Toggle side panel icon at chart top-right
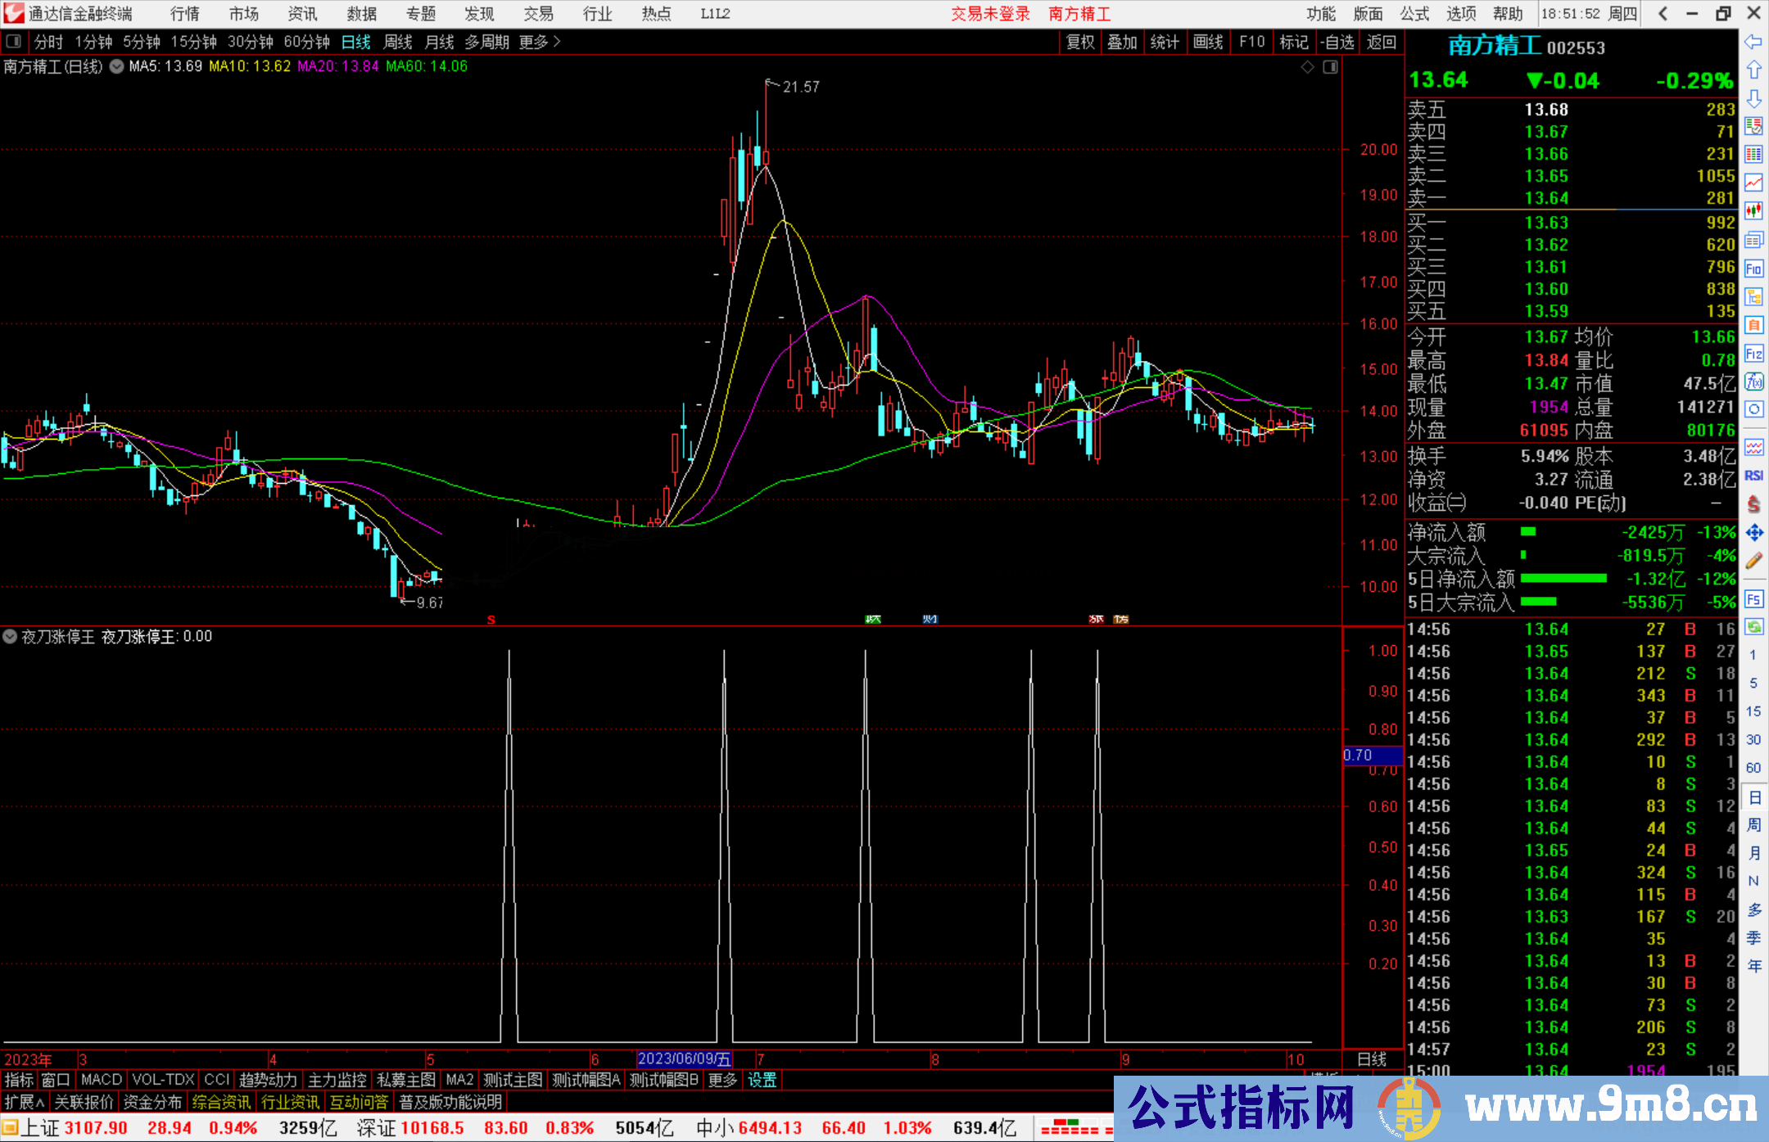1769x1142 pixels. pyautogui.click(x=1331, y=67)
